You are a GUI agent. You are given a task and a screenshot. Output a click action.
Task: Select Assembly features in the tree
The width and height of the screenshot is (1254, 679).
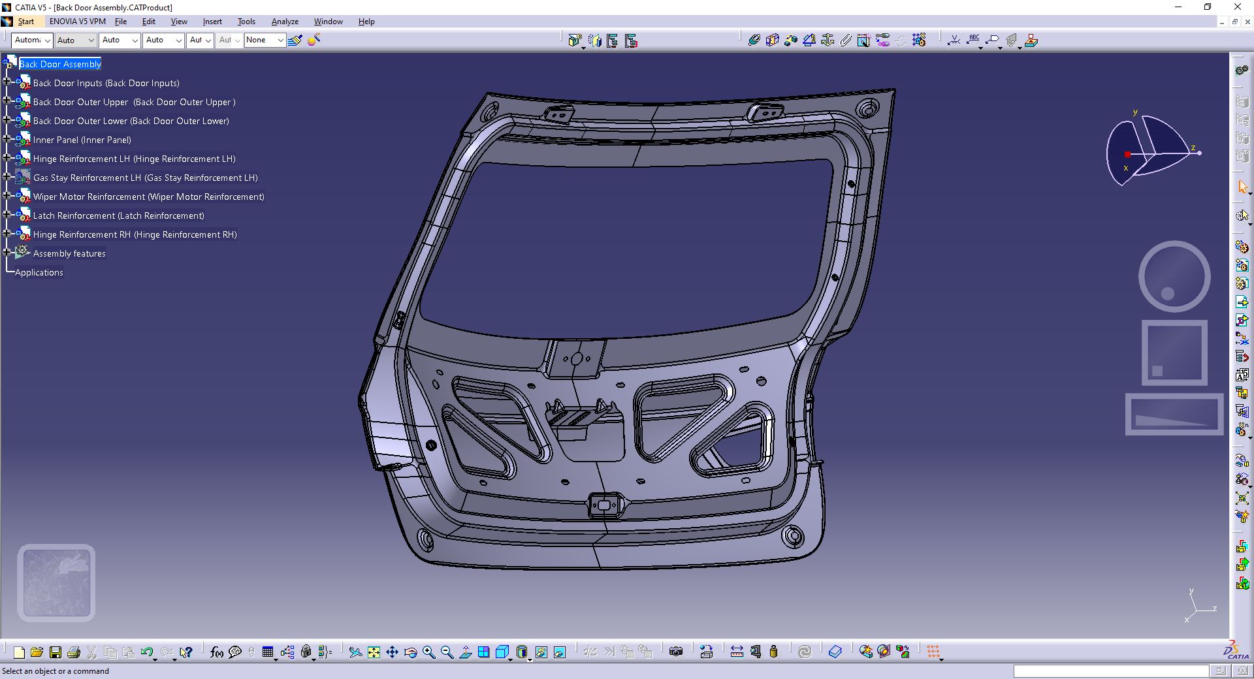coord(69,253)
